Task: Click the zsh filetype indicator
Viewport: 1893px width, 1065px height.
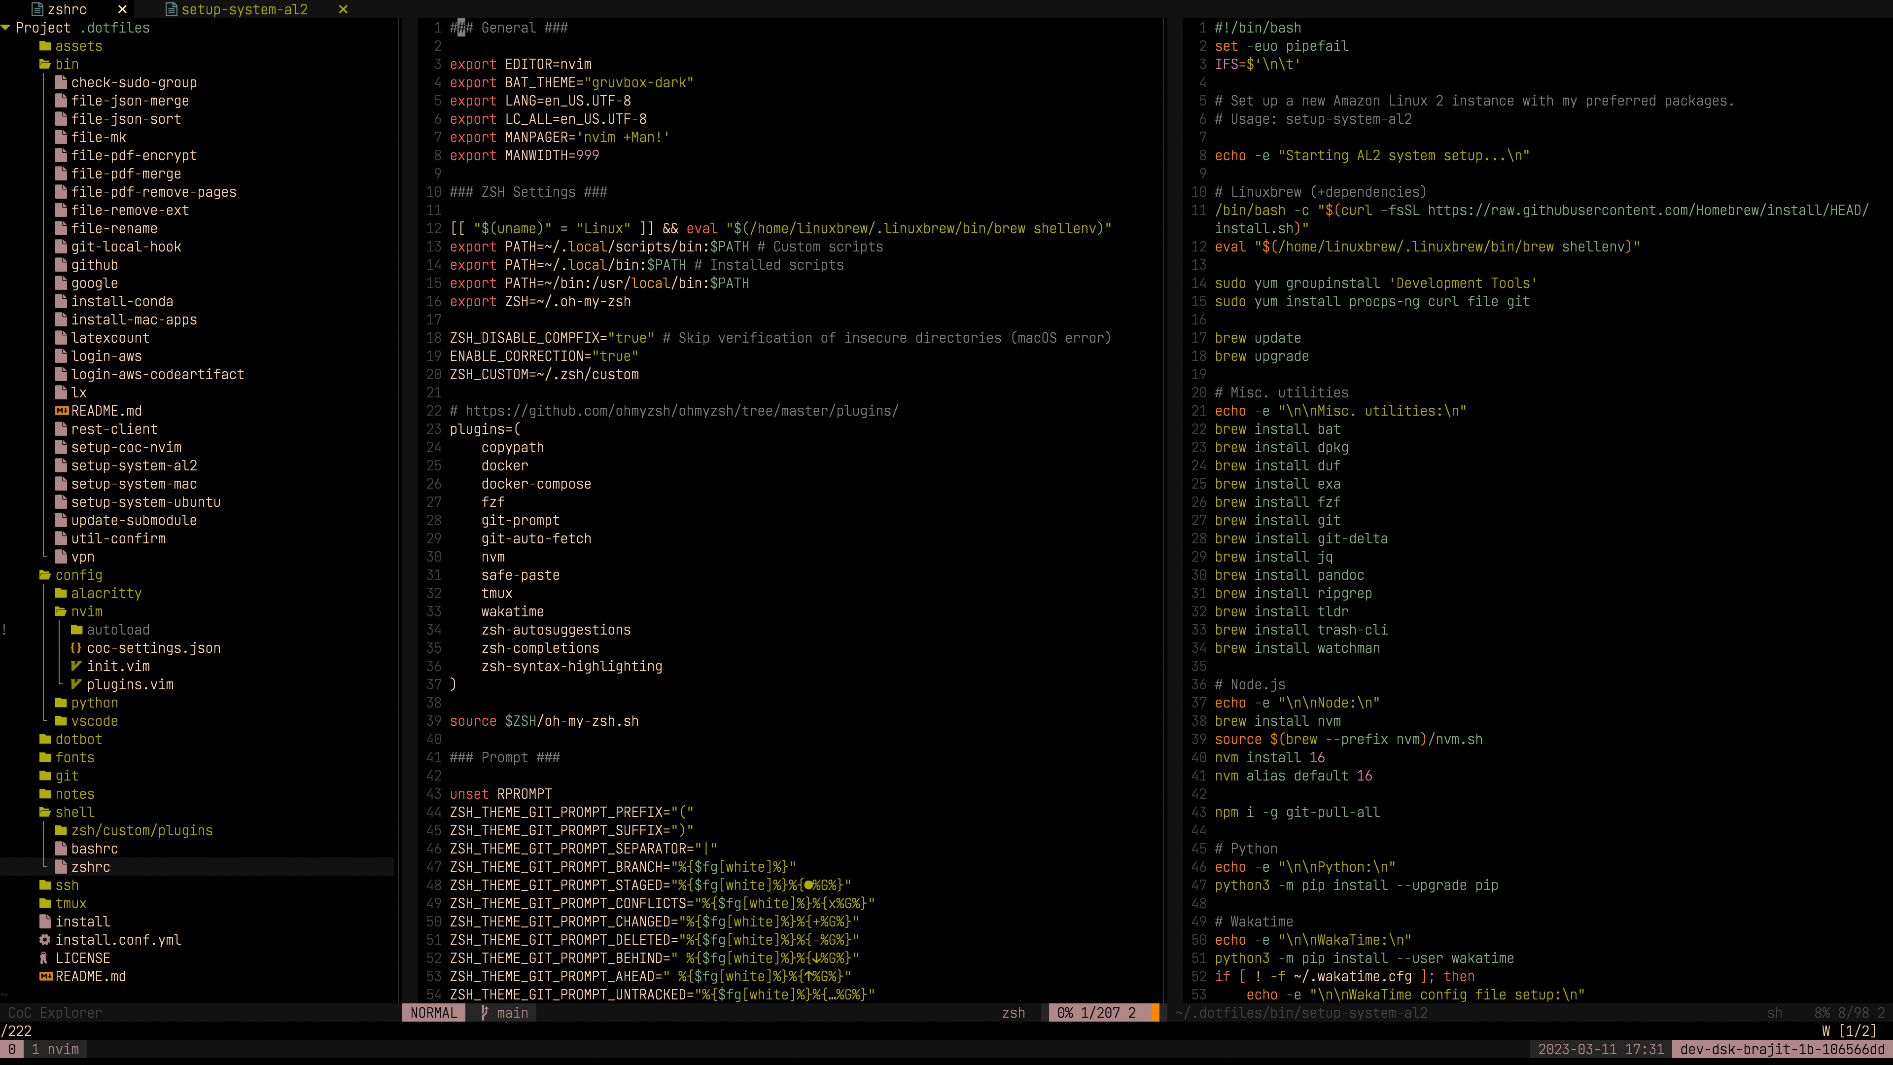Action: (1014, 1013)
